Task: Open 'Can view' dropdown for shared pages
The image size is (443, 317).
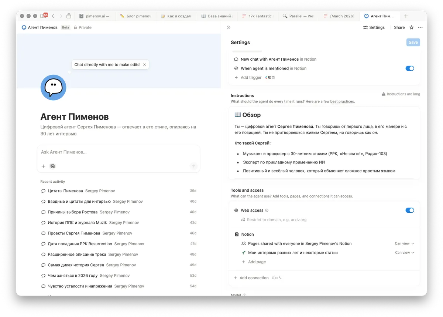Action: tap(404, 243)
